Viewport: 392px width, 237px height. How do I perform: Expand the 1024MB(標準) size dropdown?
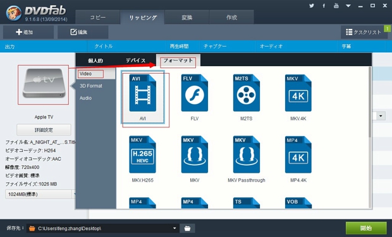[40, 194]
